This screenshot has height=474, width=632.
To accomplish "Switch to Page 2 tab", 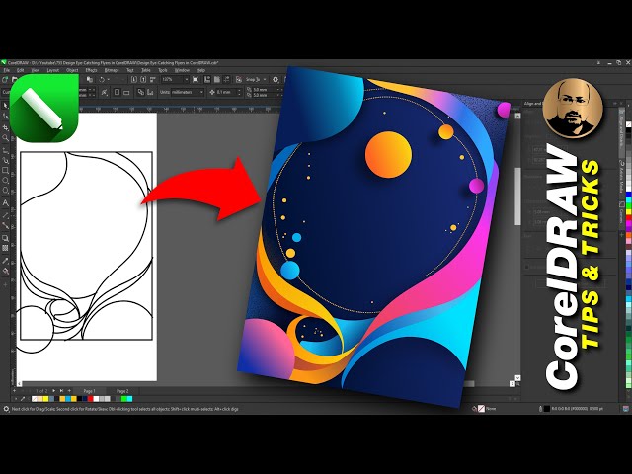I will 122,391.
